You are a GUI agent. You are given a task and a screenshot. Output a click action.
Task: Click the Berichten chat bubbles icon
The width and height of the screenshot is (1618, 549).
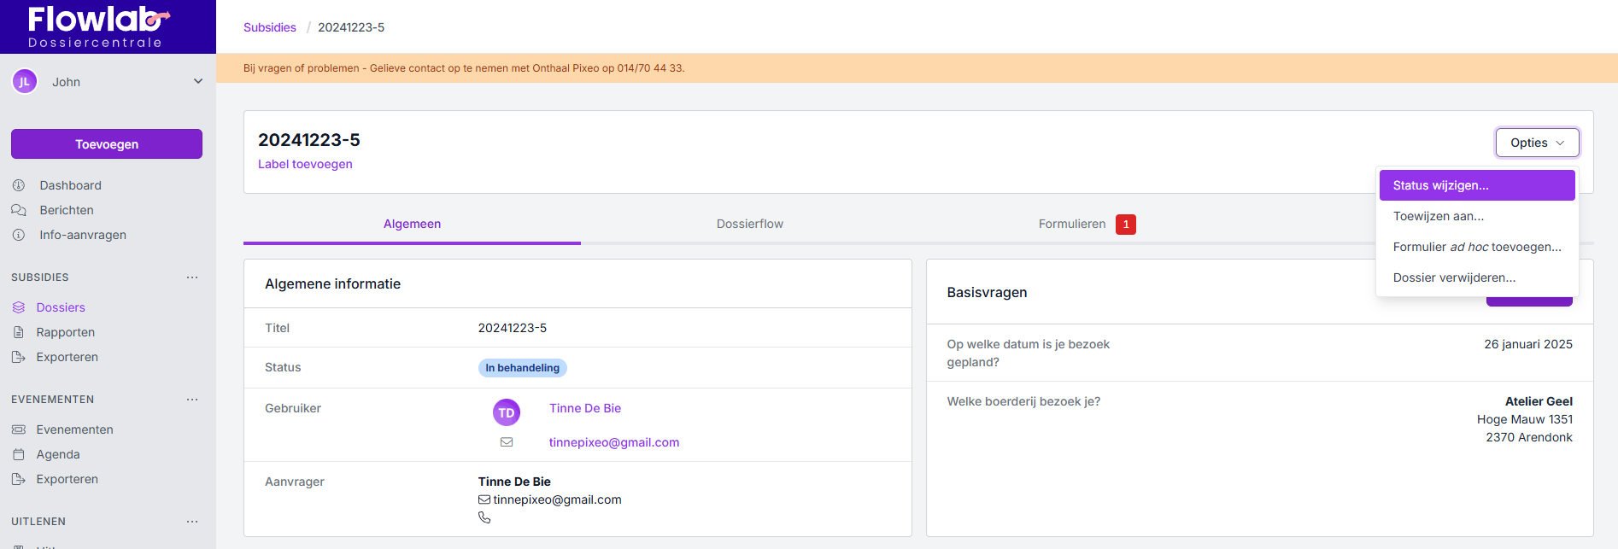(x=19, y=210)
